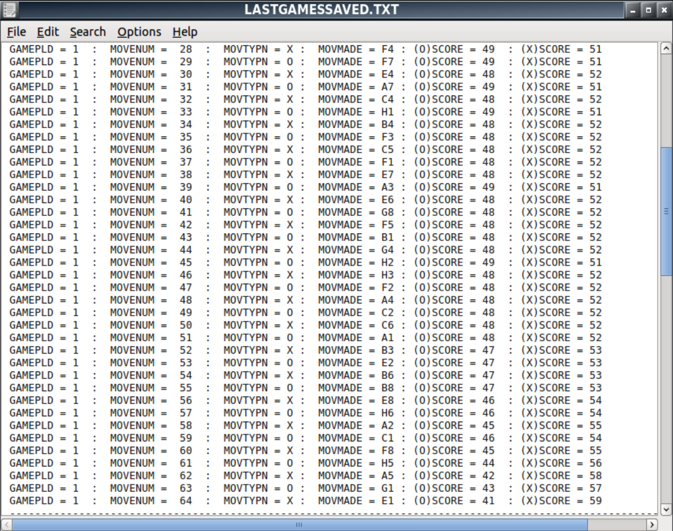Click move B6 in the MOVENUM 54 row
The height and width of the screenshot is (531, 673).
tap(388, 375)
